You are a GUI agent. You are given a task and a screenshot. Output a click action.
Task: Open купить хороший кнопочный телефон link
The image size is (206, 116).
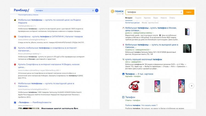coord(143,59)
